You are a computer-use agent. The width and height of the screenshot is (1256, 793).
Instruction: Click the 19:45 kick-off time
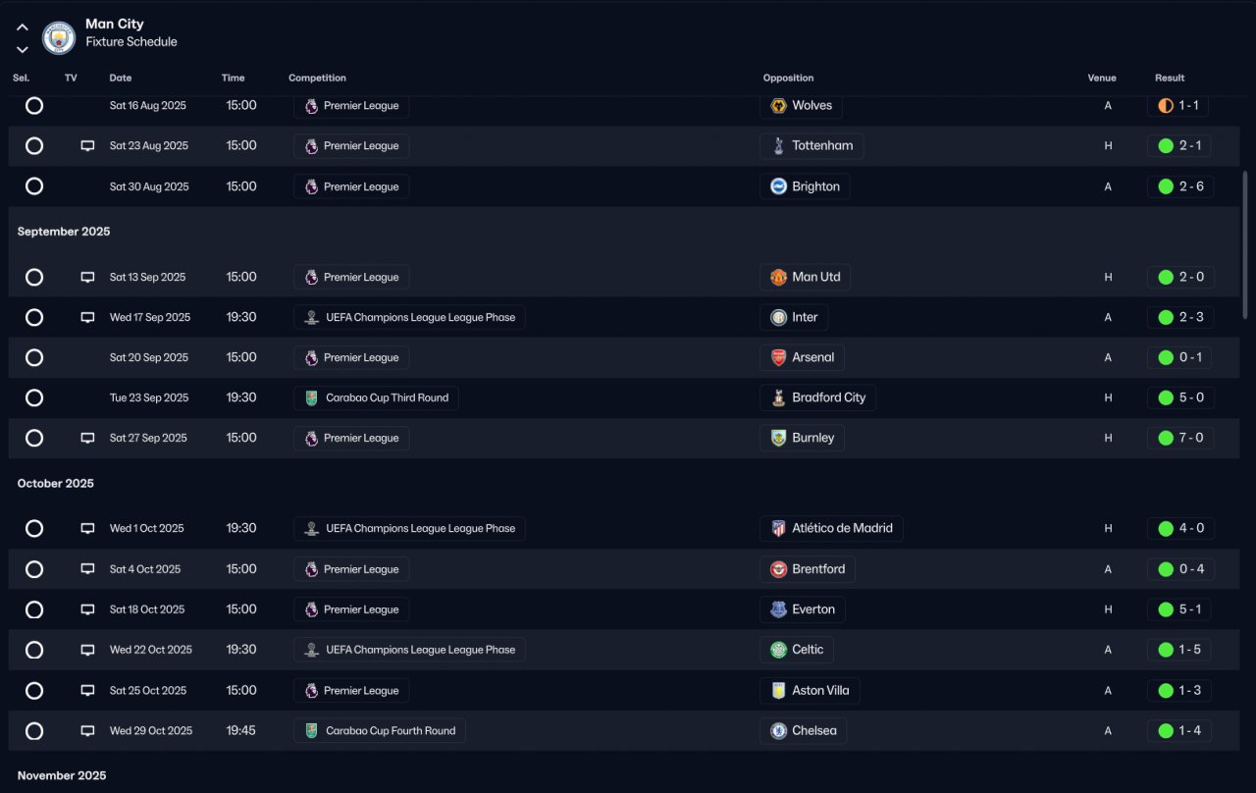[241, 730]
